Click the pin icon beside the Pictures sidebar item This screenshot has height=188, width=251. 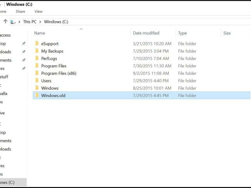(x=24, y=68)
